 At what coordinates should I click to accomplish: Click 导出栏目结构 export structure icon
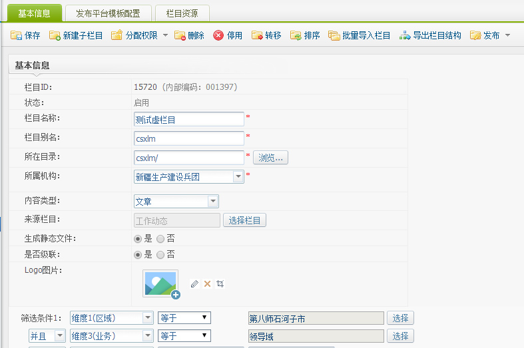pyautogui.click(x=405, y=35)
